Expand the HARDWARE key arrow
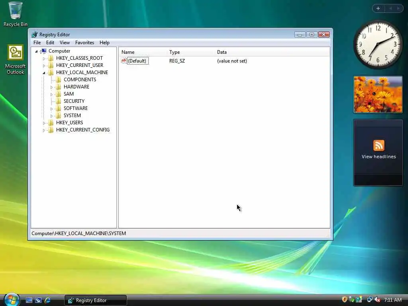Viewport: 408px width, 306px height. coord(51,87)
